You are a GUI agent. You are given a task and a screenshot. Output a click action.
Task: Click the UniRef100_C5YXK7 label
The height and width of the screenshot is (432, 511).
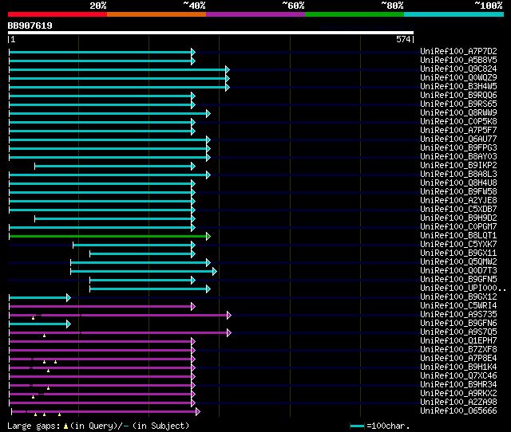pos(458,245)
